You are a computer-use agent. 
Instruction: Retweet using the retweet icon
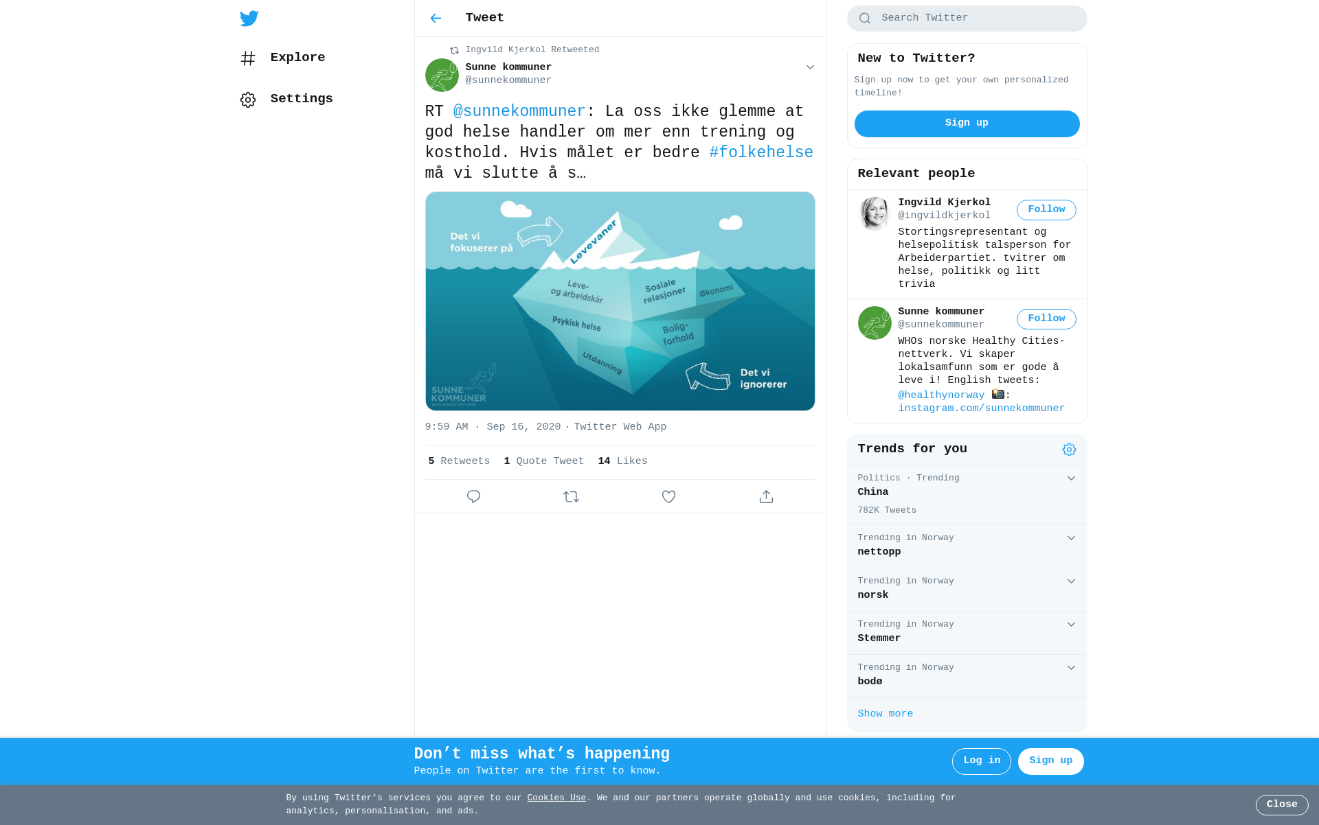tap(571, 496)
